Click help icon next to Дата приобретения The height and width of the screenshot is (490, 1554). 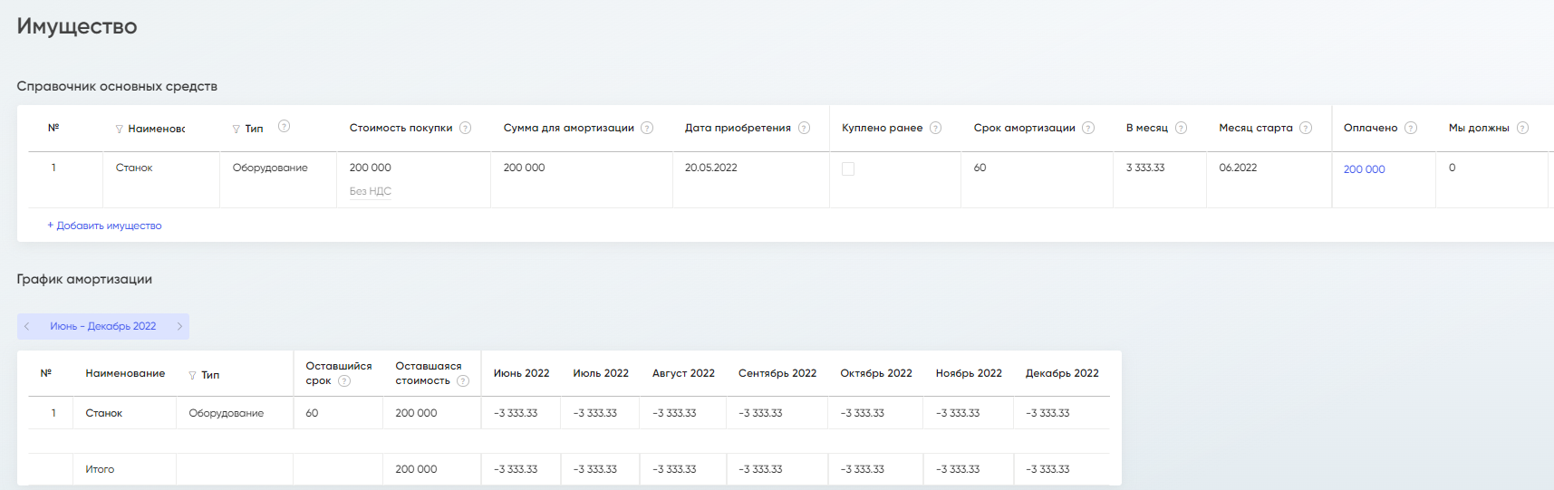[x=804, y=128]
